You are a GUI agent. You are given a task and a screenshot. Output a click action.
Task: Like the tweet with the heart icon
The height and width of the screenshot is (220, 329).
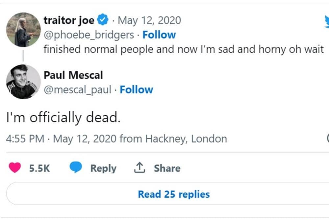click(x=14, y=168)
